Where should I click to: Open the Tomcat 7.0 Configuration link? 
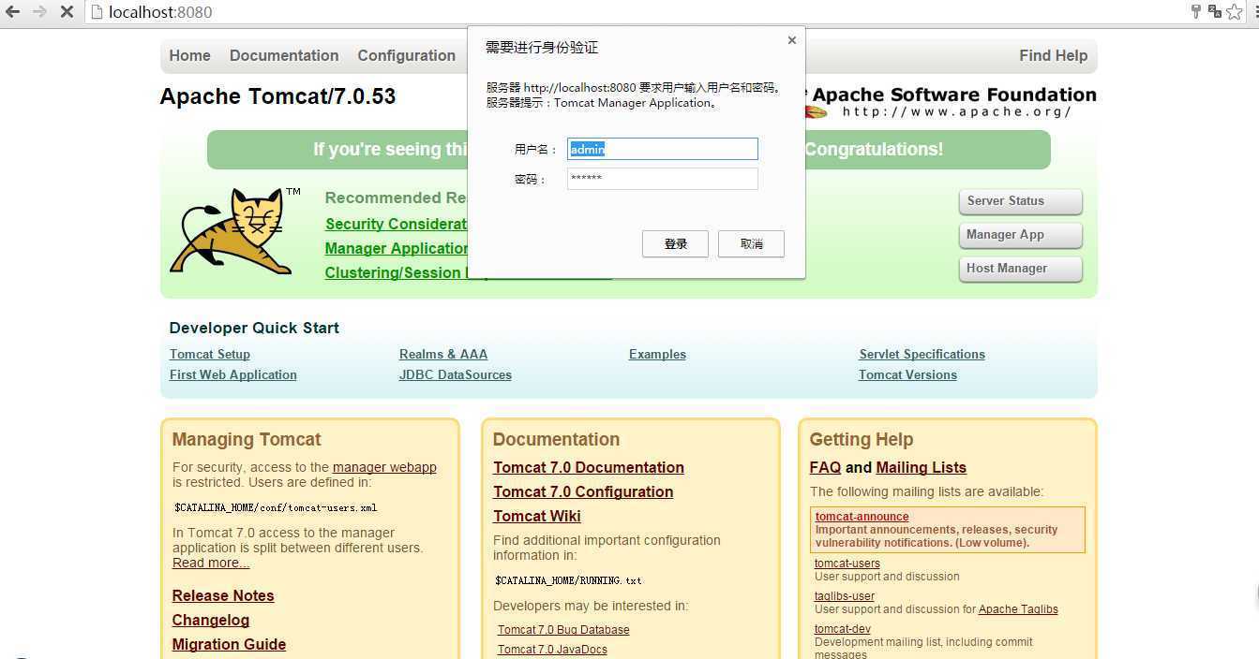click(x=583, y=491)
